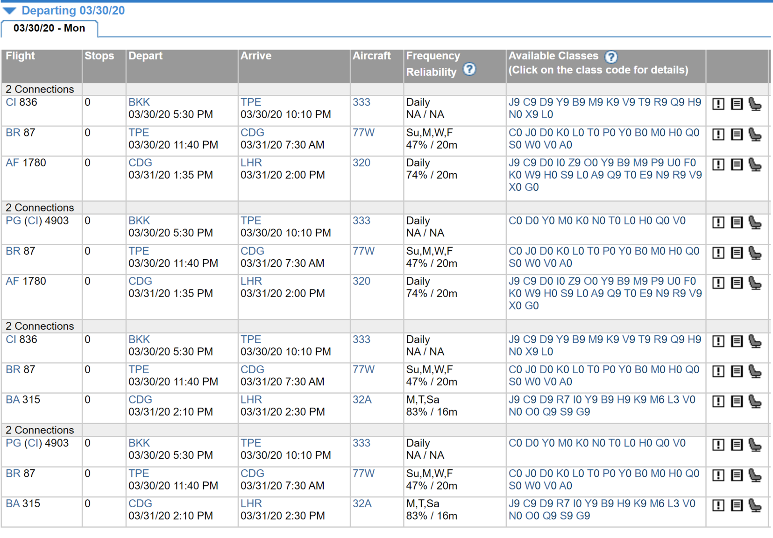The width and height of the screenshot is (773, 538).
Task: Open seat map icon for BA 315 in fourth itinerary
Action: (x=755, y=505)
